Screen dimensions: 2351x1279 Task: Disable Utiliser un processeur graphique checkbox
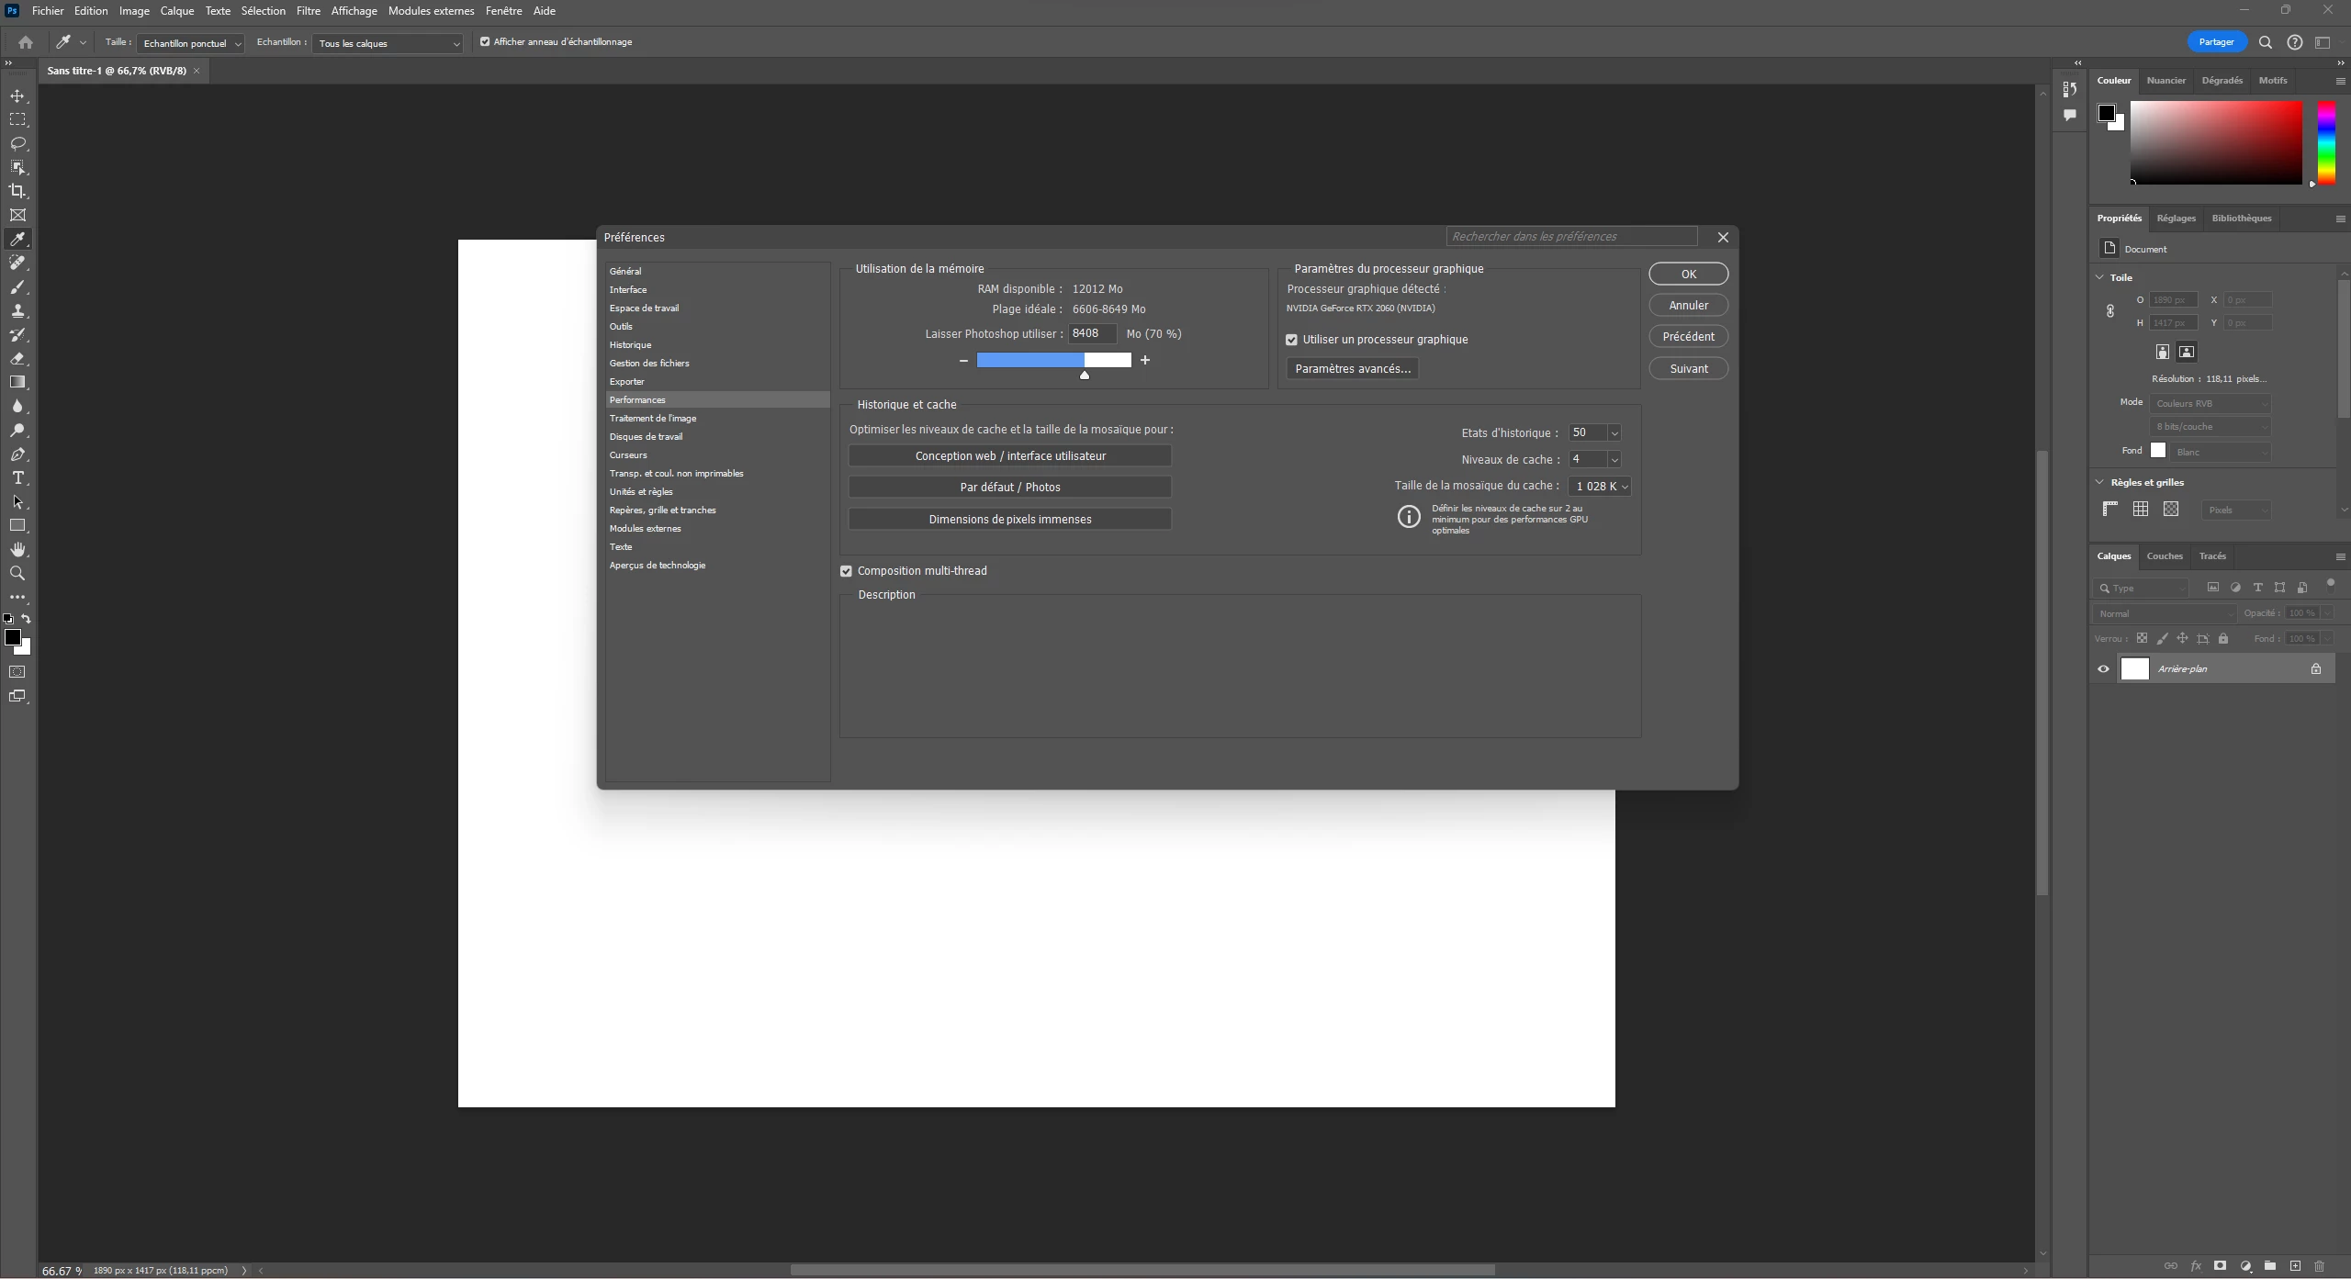[x=1291, y=340]
